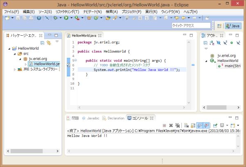Click the Outline view horizontal scrollbar thumb
Image resolution: width=246 pixels, height=167 pixels.
(x=216, y=108)
